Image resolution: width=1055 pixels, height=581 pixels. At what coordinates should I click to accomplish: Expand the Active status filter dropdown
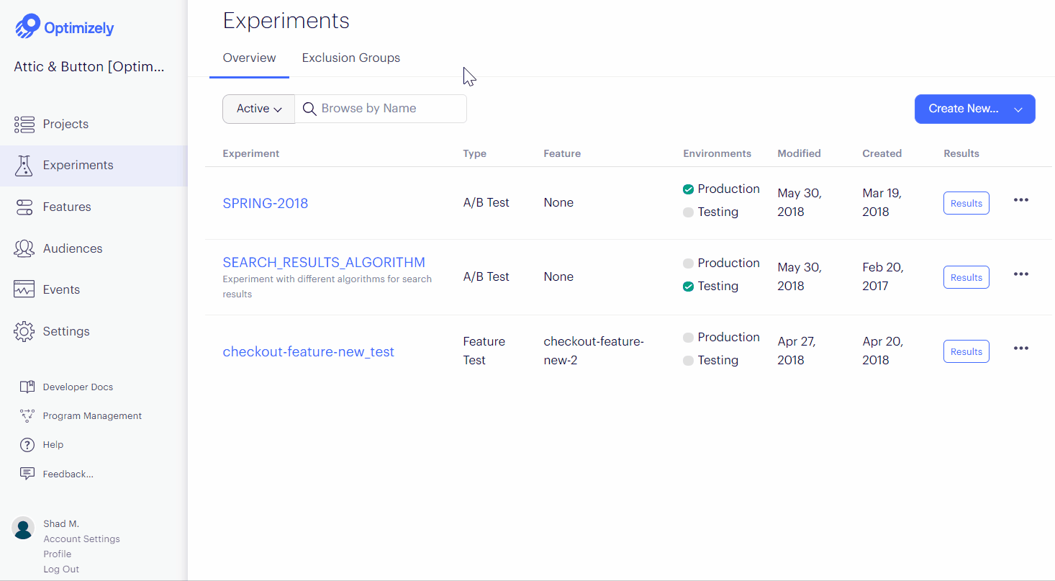point(259,109)
